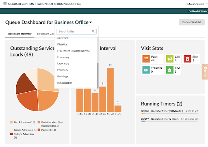Screen dimensions: 208x147
Task: Select Radiology from the facility dropdown
Action: 63,76
